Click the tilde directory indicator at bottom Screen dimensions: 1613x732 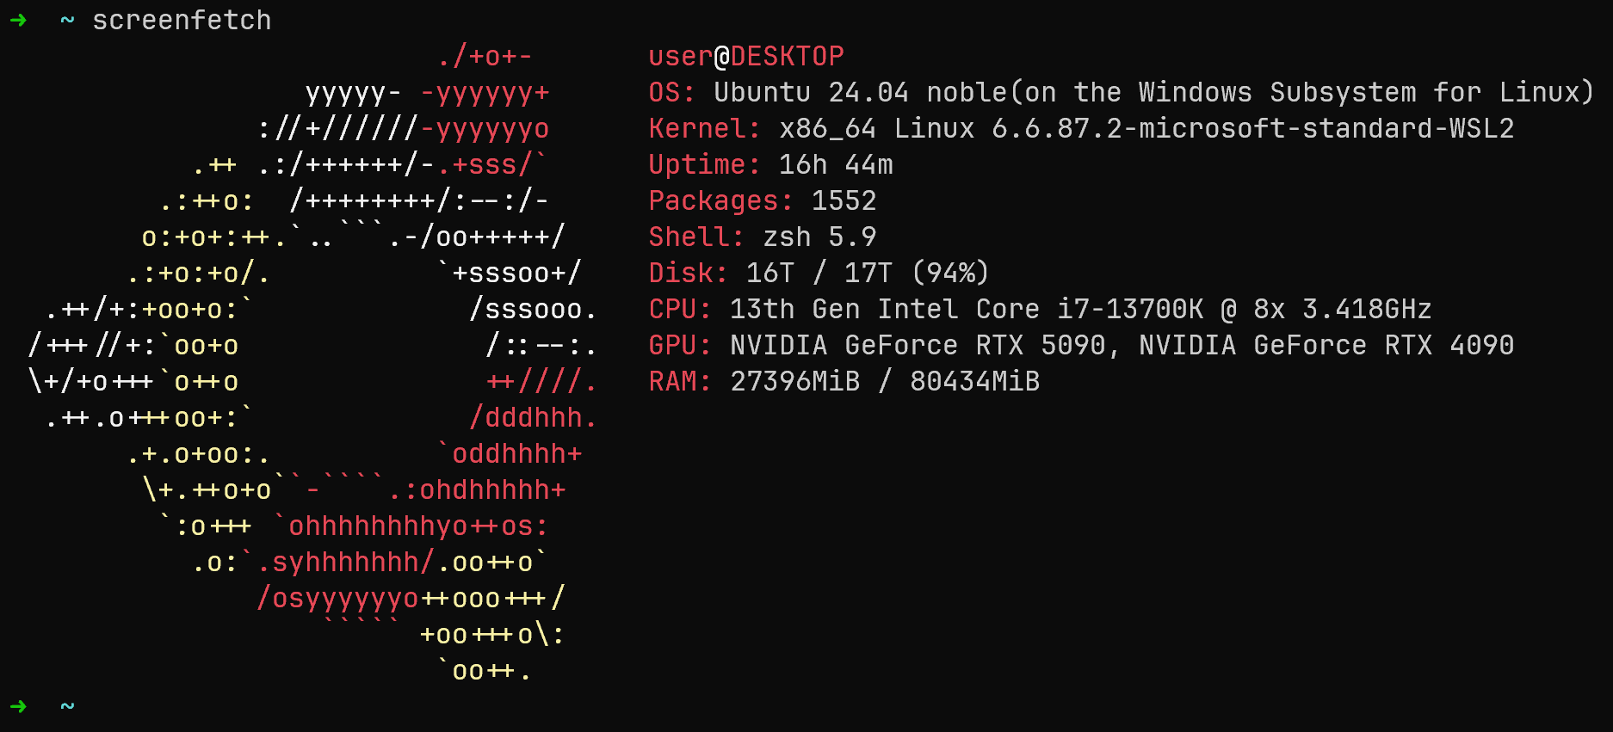point(67,706)
